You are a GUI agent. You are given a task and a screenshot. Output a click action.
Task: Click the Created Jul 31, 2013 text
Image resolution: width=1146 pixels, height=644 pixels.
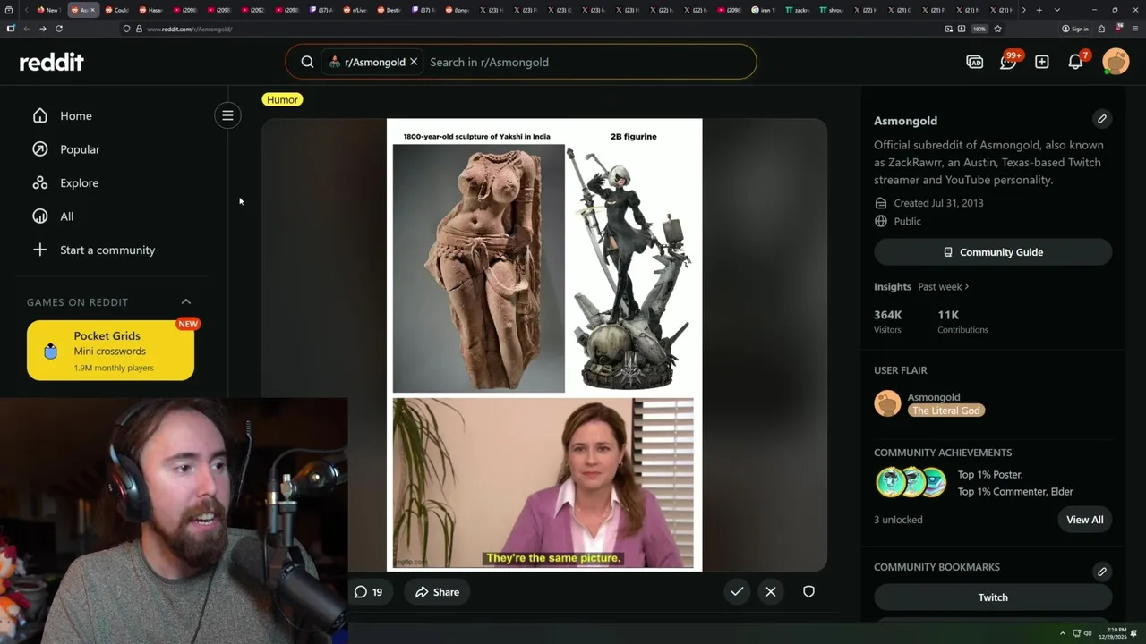pyautogui.click(x=938, y=203)
